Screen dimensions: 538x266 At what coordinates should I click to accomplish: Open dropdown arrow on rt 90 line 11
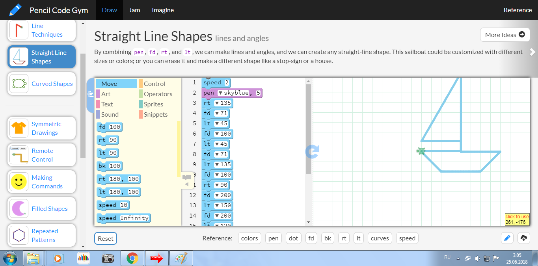[x=217, y=185]
